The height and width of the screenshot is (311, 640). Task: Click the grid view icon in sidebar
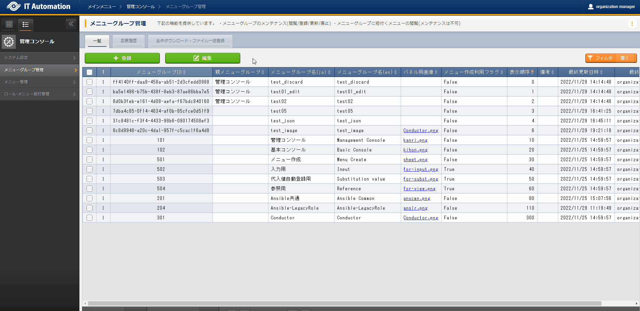[9, 24]
